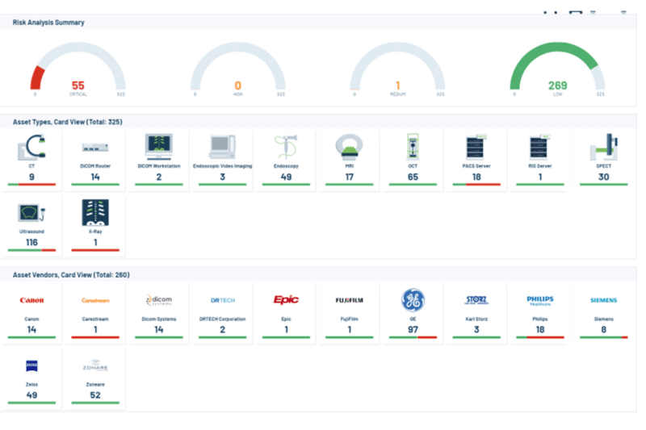Click the Endoscopy count 49
This screenshot has height=430, width=646.
(x=286, y=177)
